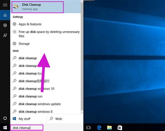The image size is (165, 131).
Task: Switch to Web filter
Action: pos(65,119)
